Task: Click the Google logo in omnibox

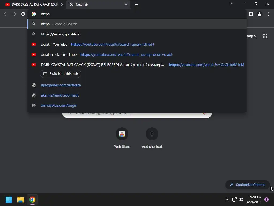Action: [34, 14]
